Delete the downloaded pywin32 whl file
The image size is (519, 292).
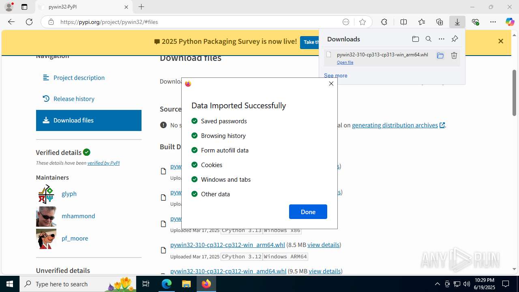(454, 56)
